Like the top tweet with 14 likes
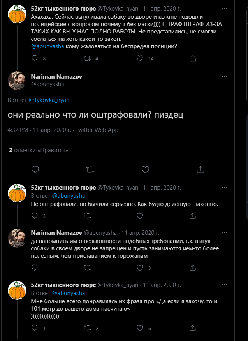 point(140,58)
